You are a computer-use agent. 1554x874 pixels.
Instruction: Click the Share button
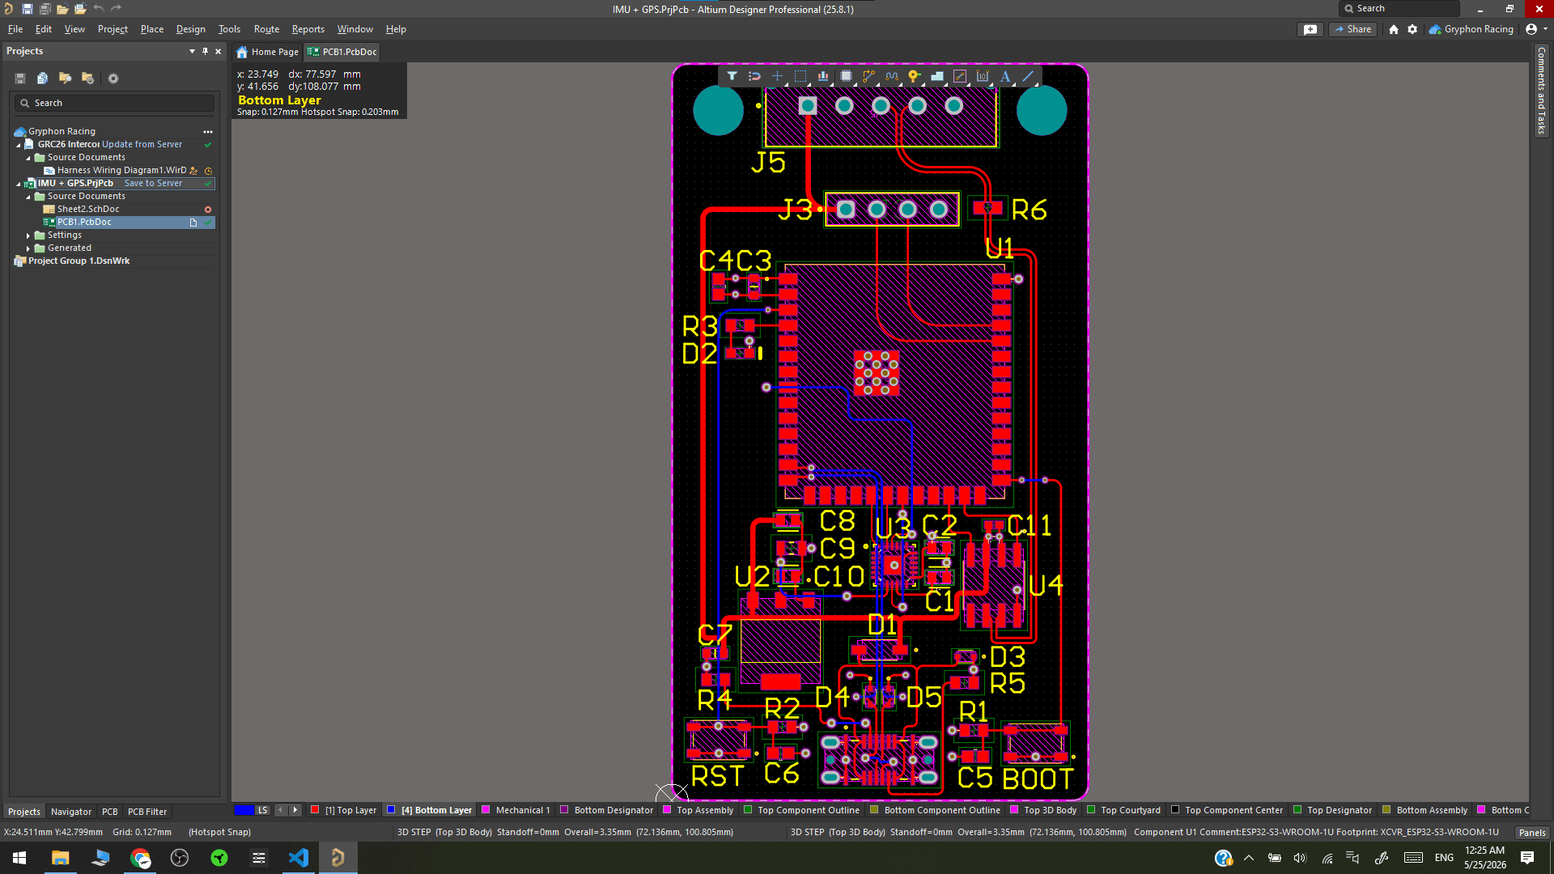pos(1353,29)
